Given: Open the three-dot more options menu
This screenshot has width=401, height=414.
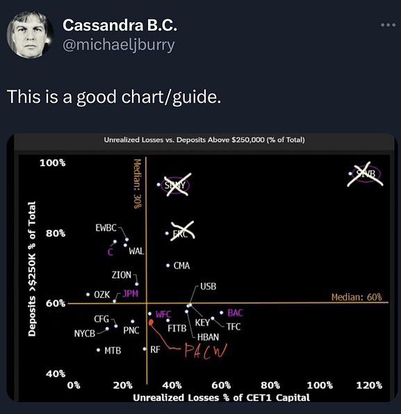Looking at the screenshot, I should [x=388, y=25].
